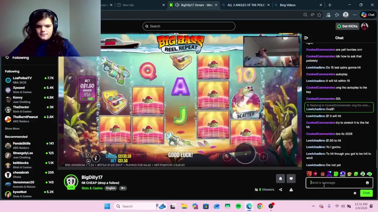
Task: Toggle slot game sound speaker icon
Action: [x=88, y=161]
